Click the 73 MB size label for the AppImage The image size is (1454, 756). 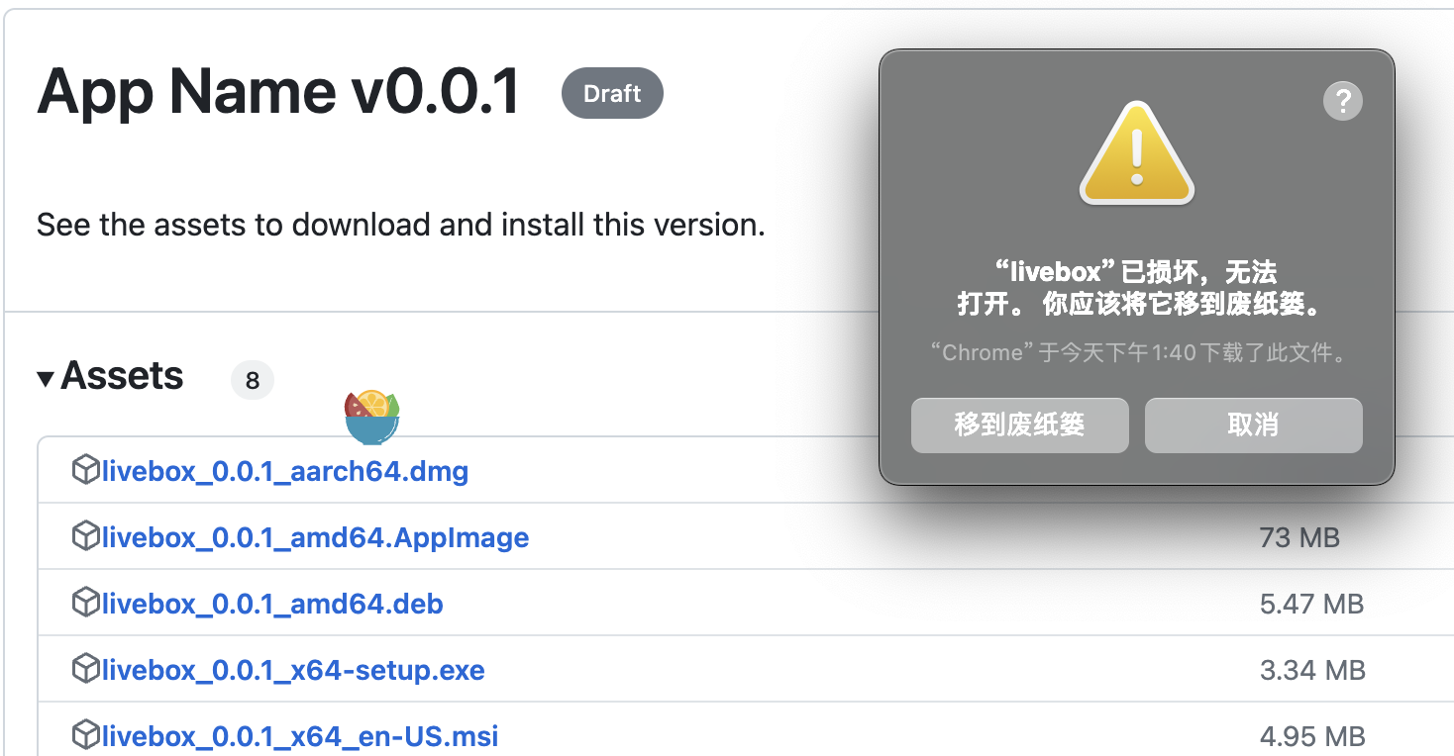[1298, 535]
